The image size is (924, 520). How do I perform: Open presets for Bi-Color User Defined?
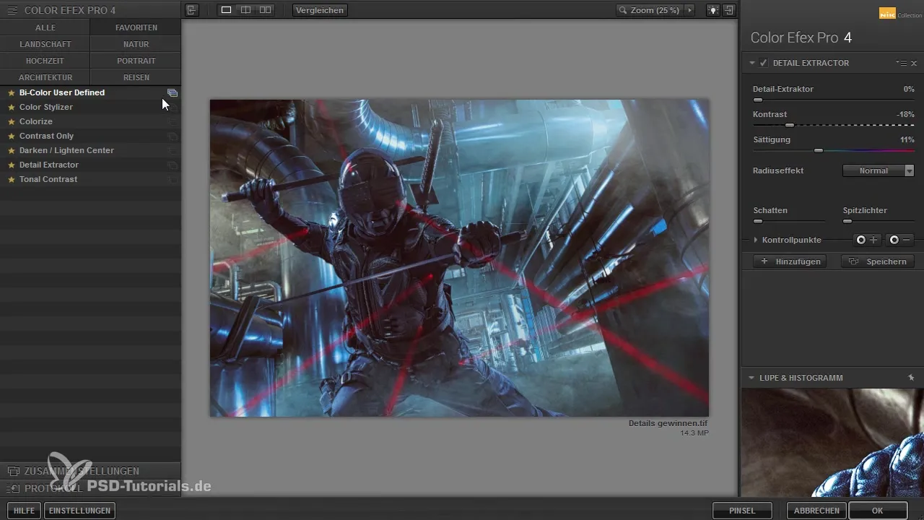pyautogui.click(x=173, y=92)
